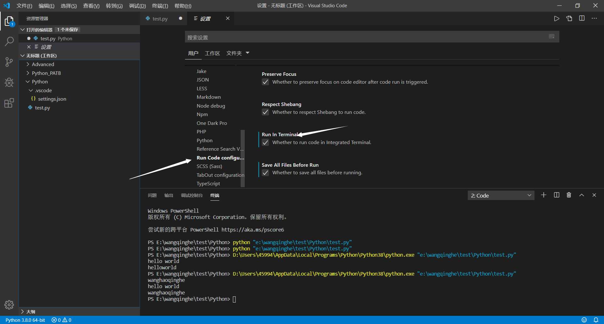This screenshot has height=324, width=604.
Task: Open the Manage gear menu
Action: tap(9, 304)
